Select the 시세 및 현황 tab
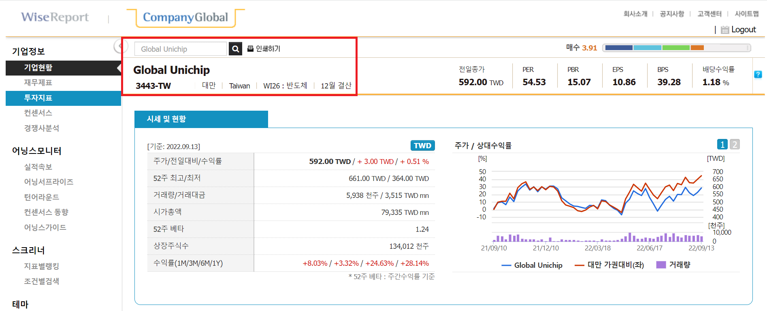Screen dimensions: 767x311 201,119
